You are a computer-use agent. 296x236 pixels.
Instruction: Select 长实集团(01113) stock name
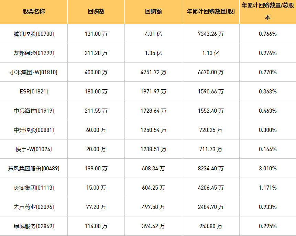34,188
